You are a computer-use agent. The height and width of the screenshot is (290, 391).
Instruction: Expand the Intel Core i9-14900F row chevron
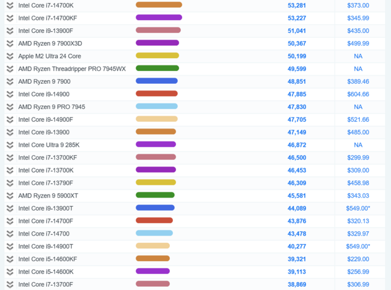10,120
